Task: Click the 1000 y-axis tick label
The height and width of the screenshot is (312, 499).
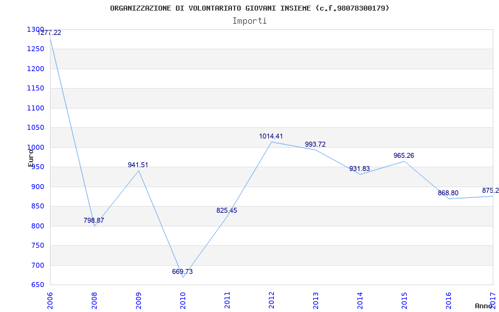Action: 36,147
